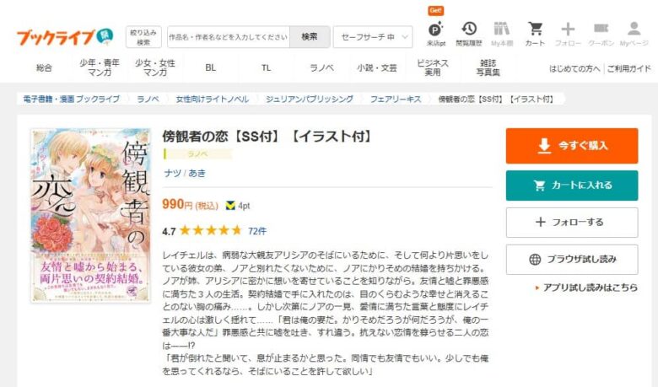Focus the title and author search field
Image resolution: width=658 pixels, height=387 pixels.
tap(229, 37)
